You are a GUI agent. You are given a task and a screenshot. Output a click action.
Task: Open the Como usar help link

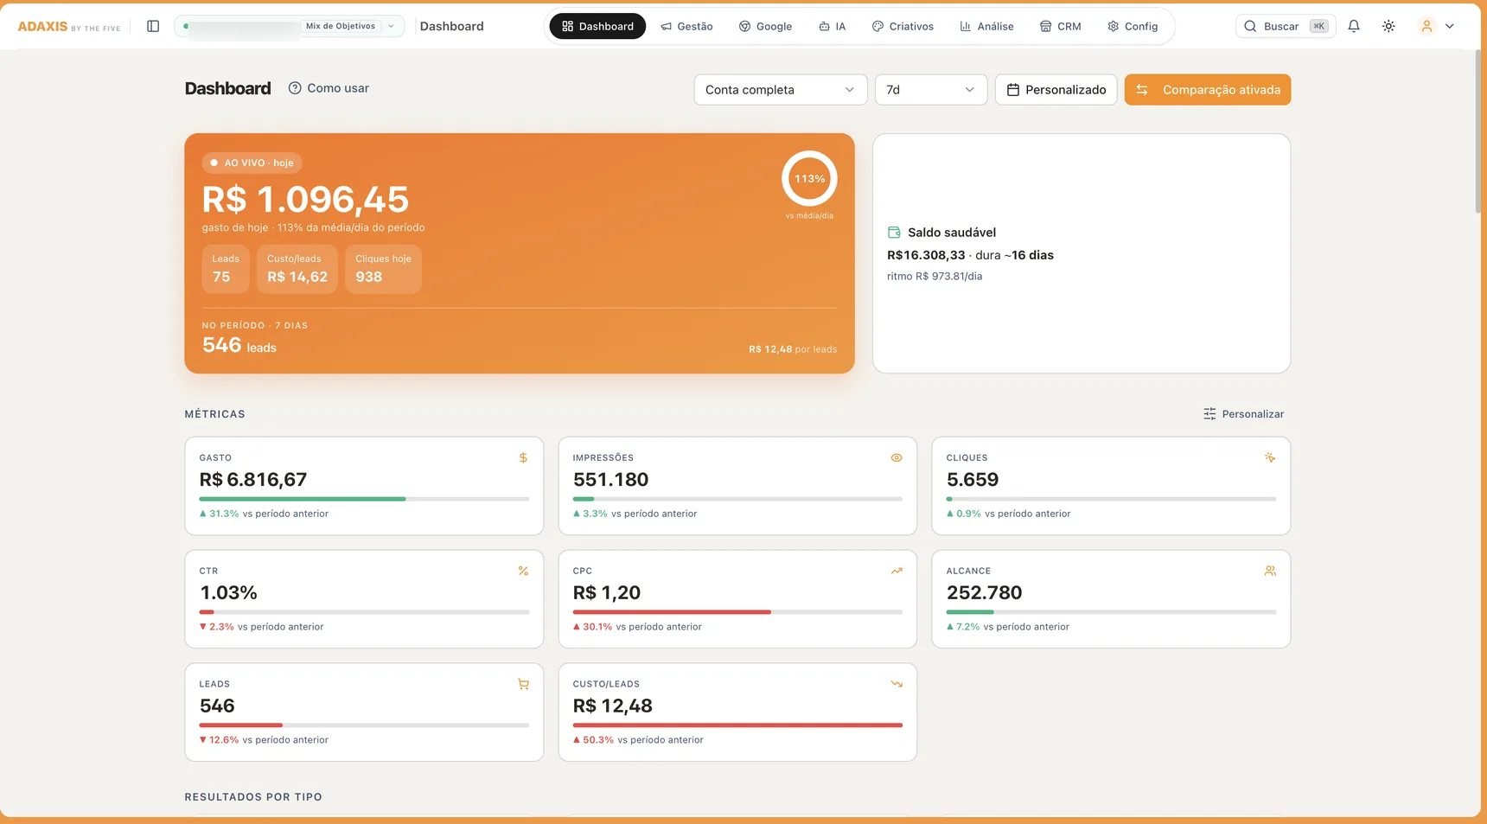pyautogui.click(x=329, y=88)
